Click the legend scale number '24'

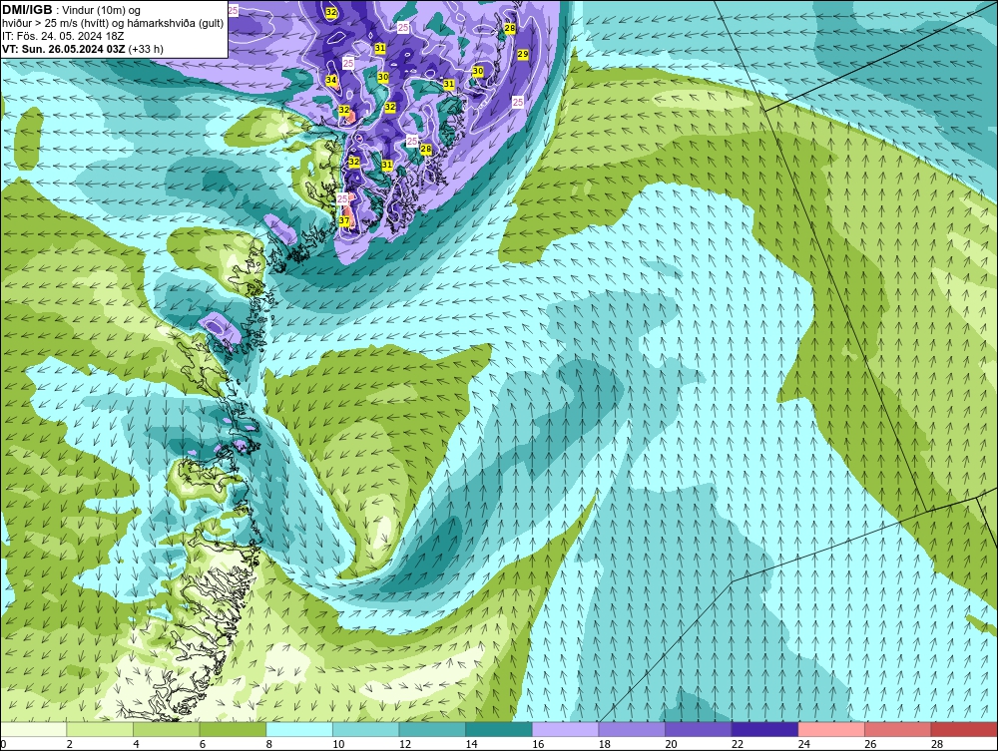803,744
